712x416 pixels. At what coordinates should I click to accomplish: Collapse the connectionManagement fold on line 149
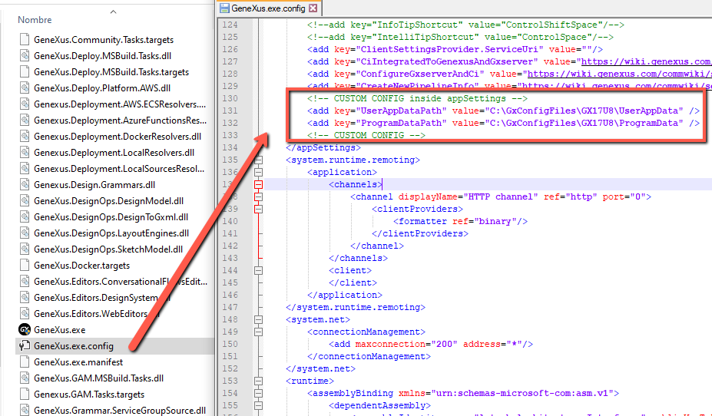point(258,332)
